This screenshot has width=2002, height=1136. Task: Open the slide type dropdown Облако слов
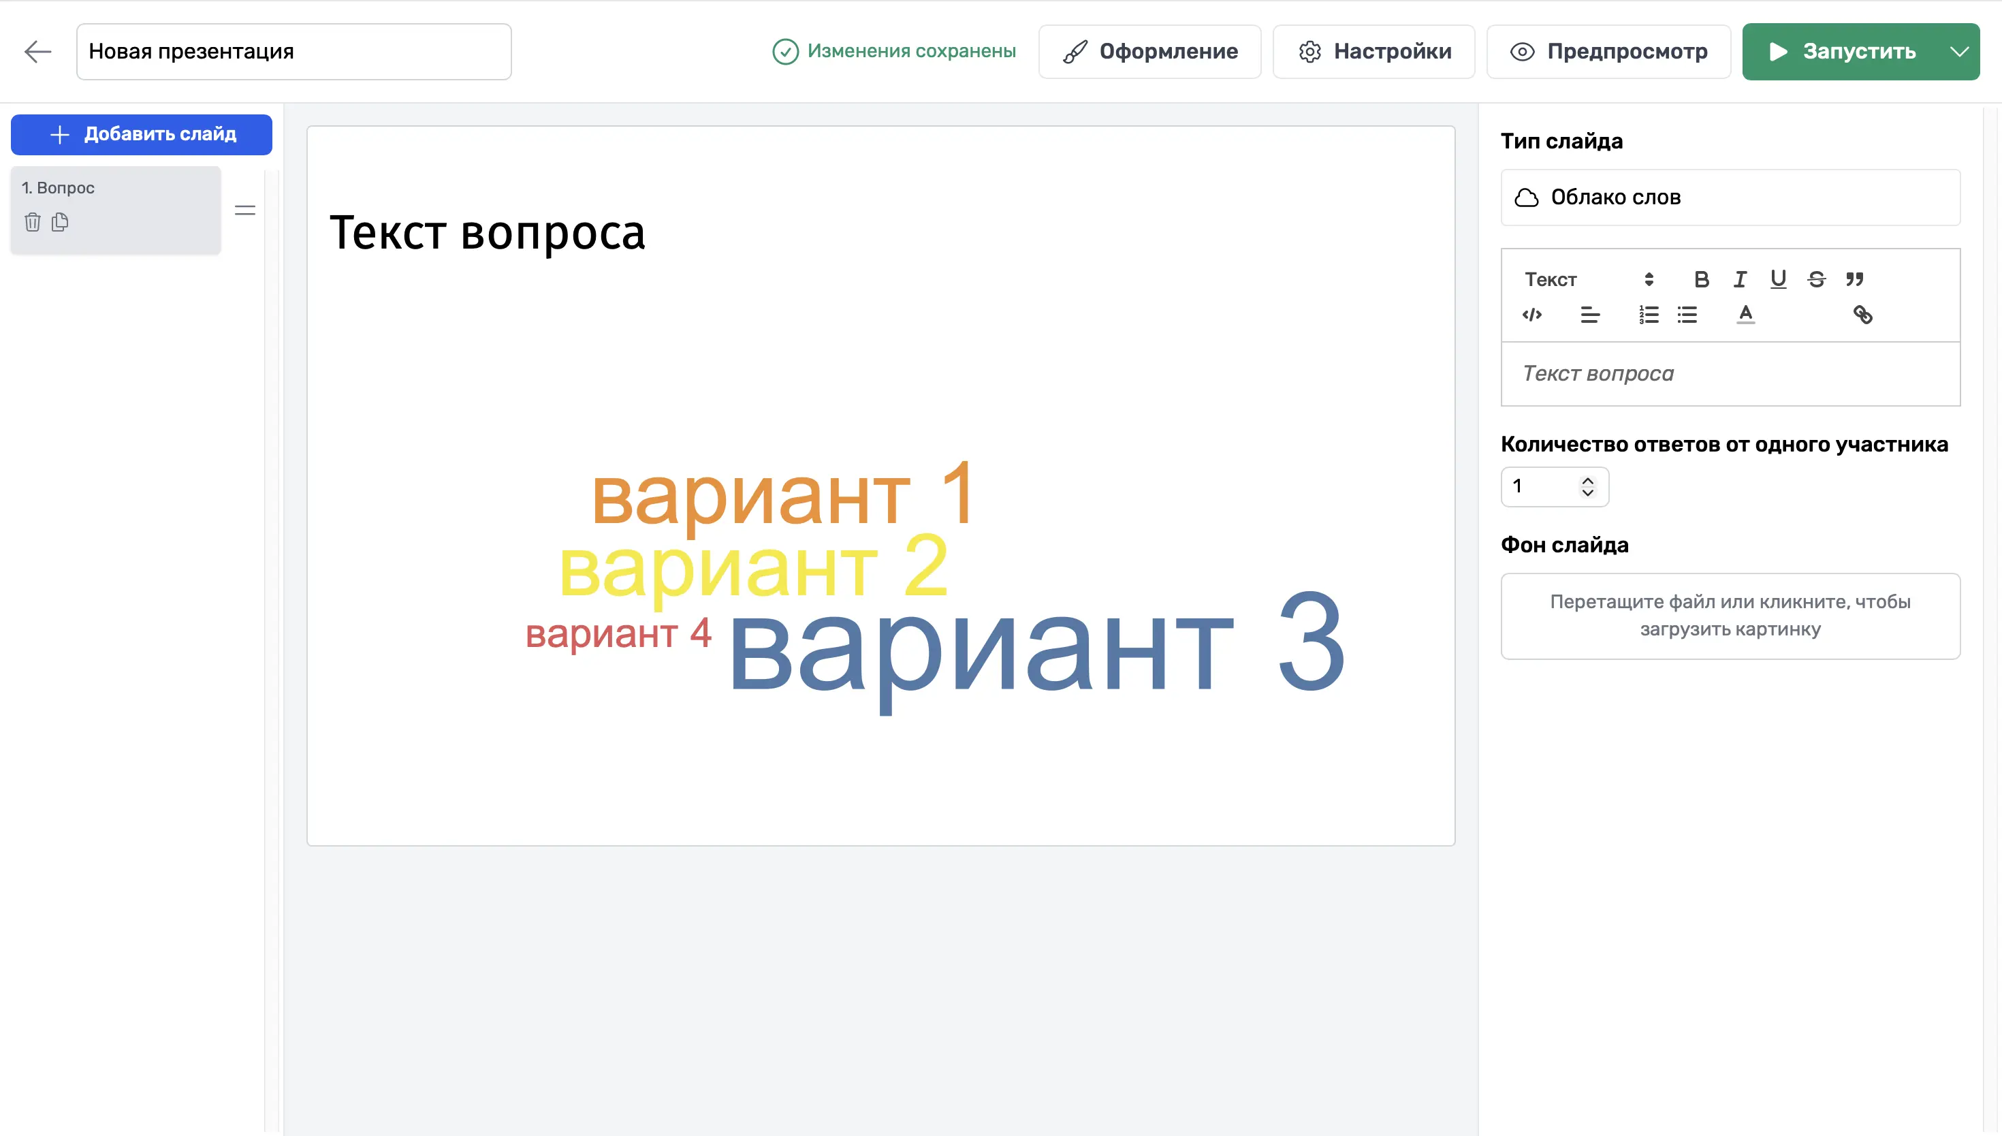(1730, 198)
